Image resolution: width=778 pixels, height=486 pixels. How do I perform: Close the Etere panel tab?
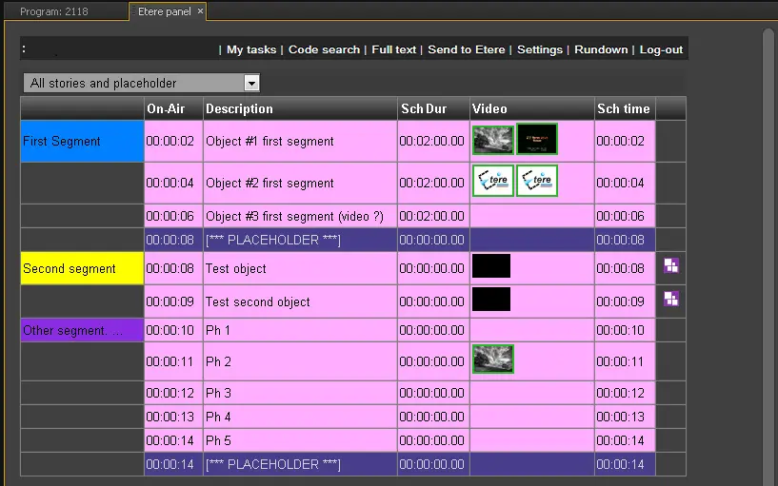tap(200, 11)
